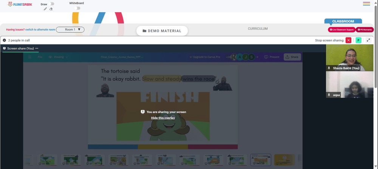The height and width of the screenshot is (169, 378).
Task: Click Live Classroom Support button
Action: [342, 29]
